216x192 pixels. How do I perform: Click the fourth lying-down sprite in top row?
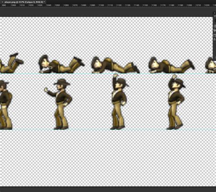point(171,65)
